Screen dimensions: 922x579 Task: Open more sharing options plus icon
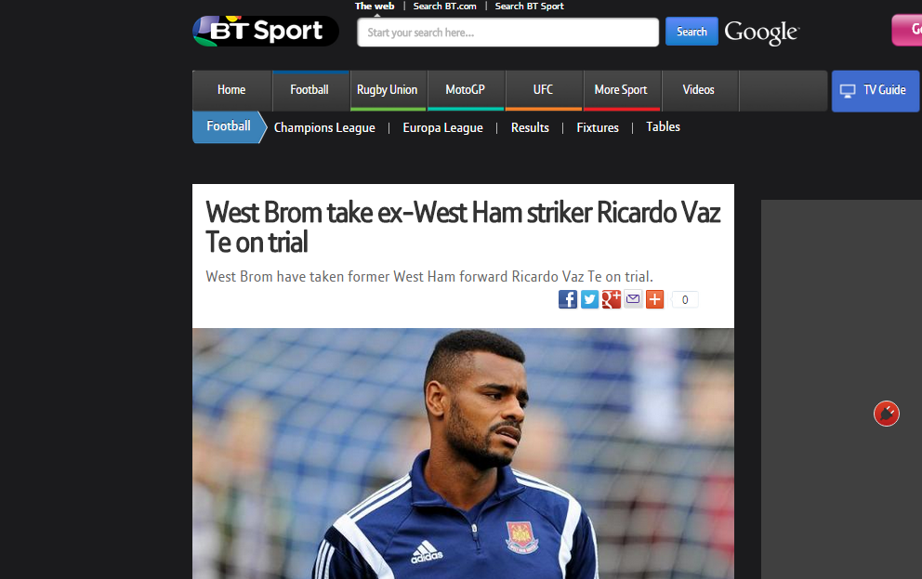[x=654, y=299]
